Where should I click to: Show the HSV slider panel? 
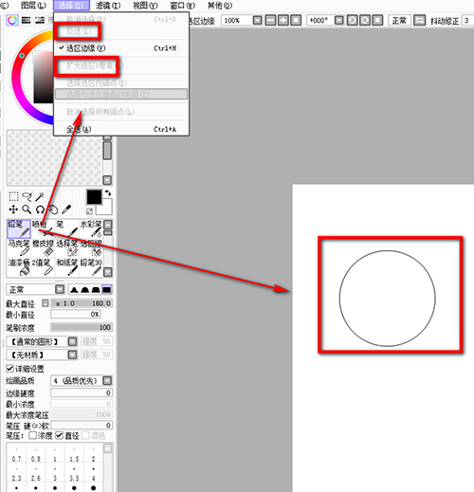pos(40,21)
